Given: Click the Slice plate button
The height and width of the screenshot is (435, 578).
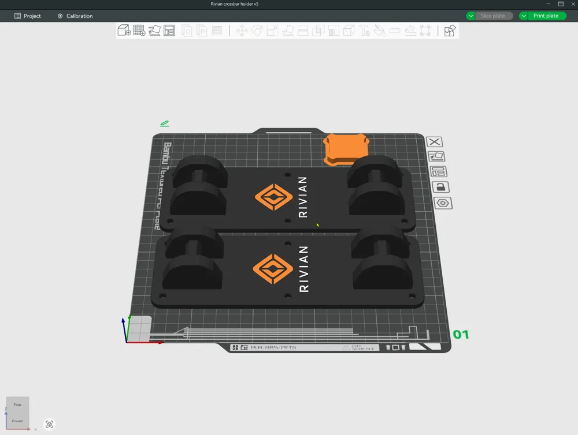Looking at the screenshot, I should 494,16.
